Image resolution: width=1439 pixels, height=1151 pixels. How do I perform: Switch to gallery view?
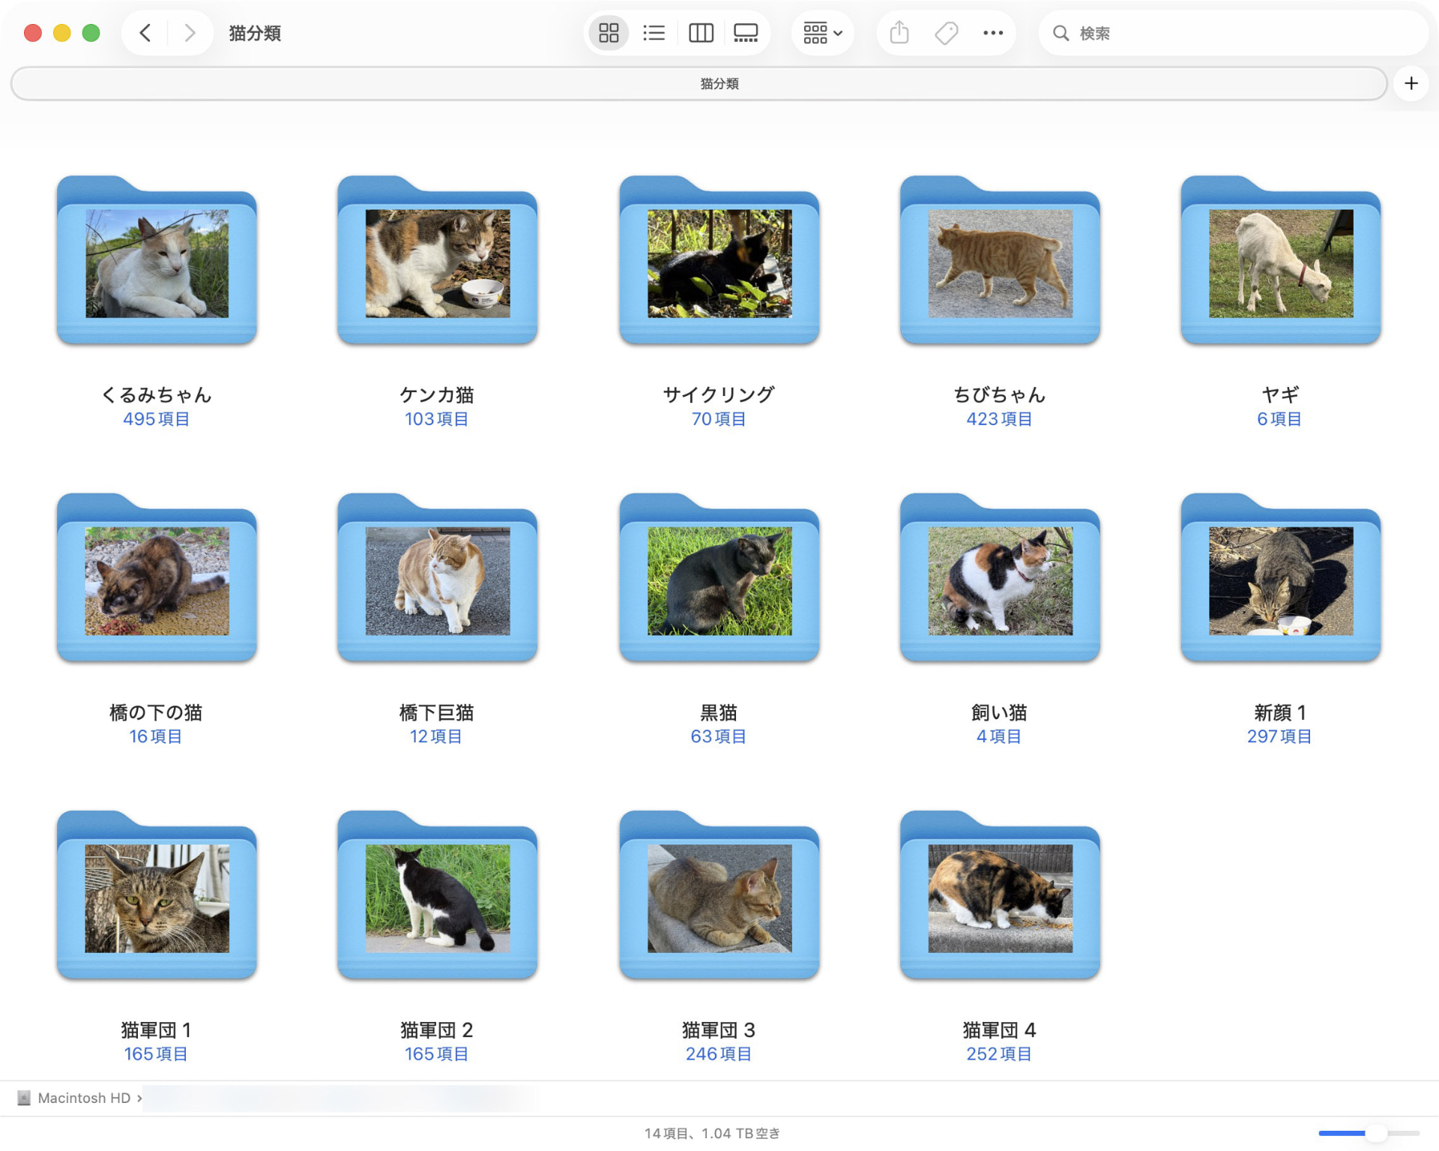tap(746, 33)
